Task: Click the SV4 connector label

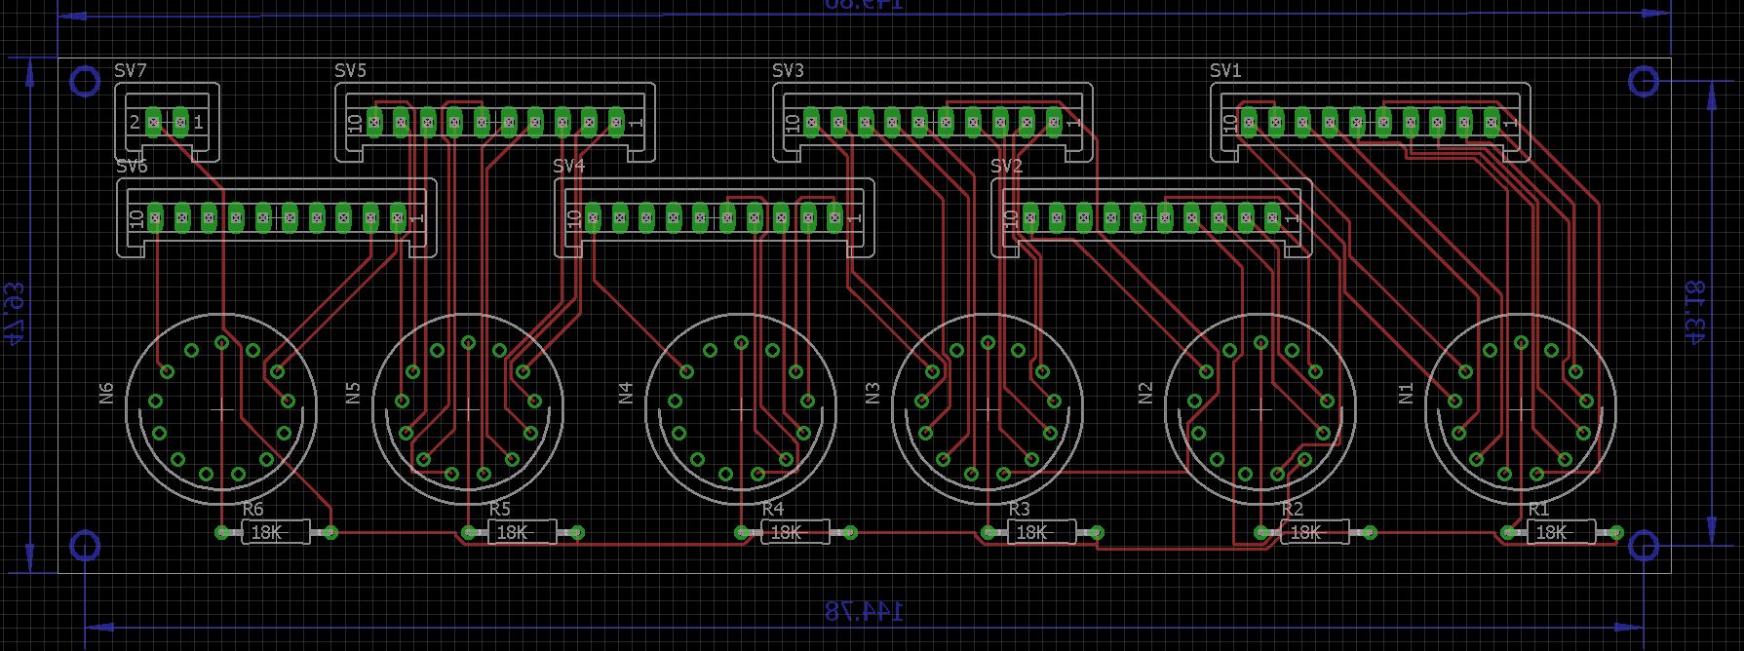Action: click(x=568, y=167)
